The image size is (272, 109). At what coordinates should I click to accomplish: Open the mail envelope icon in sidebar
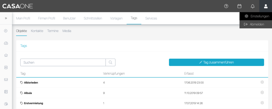click(6, 80)
